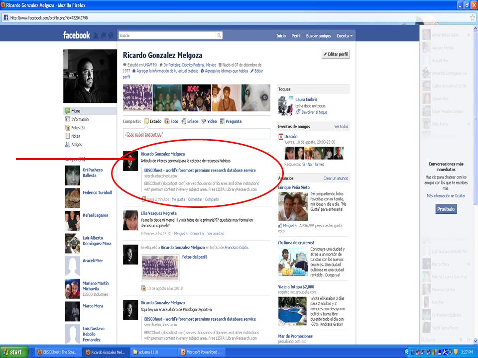The width and height of the screenshot is (478, 358).
Task: Open Marco Mora friend profile
Action: (x=93, y=306)
